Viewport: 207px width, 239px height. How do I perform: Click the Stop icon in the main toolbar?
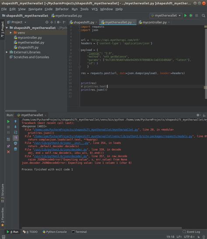[197, 16]
